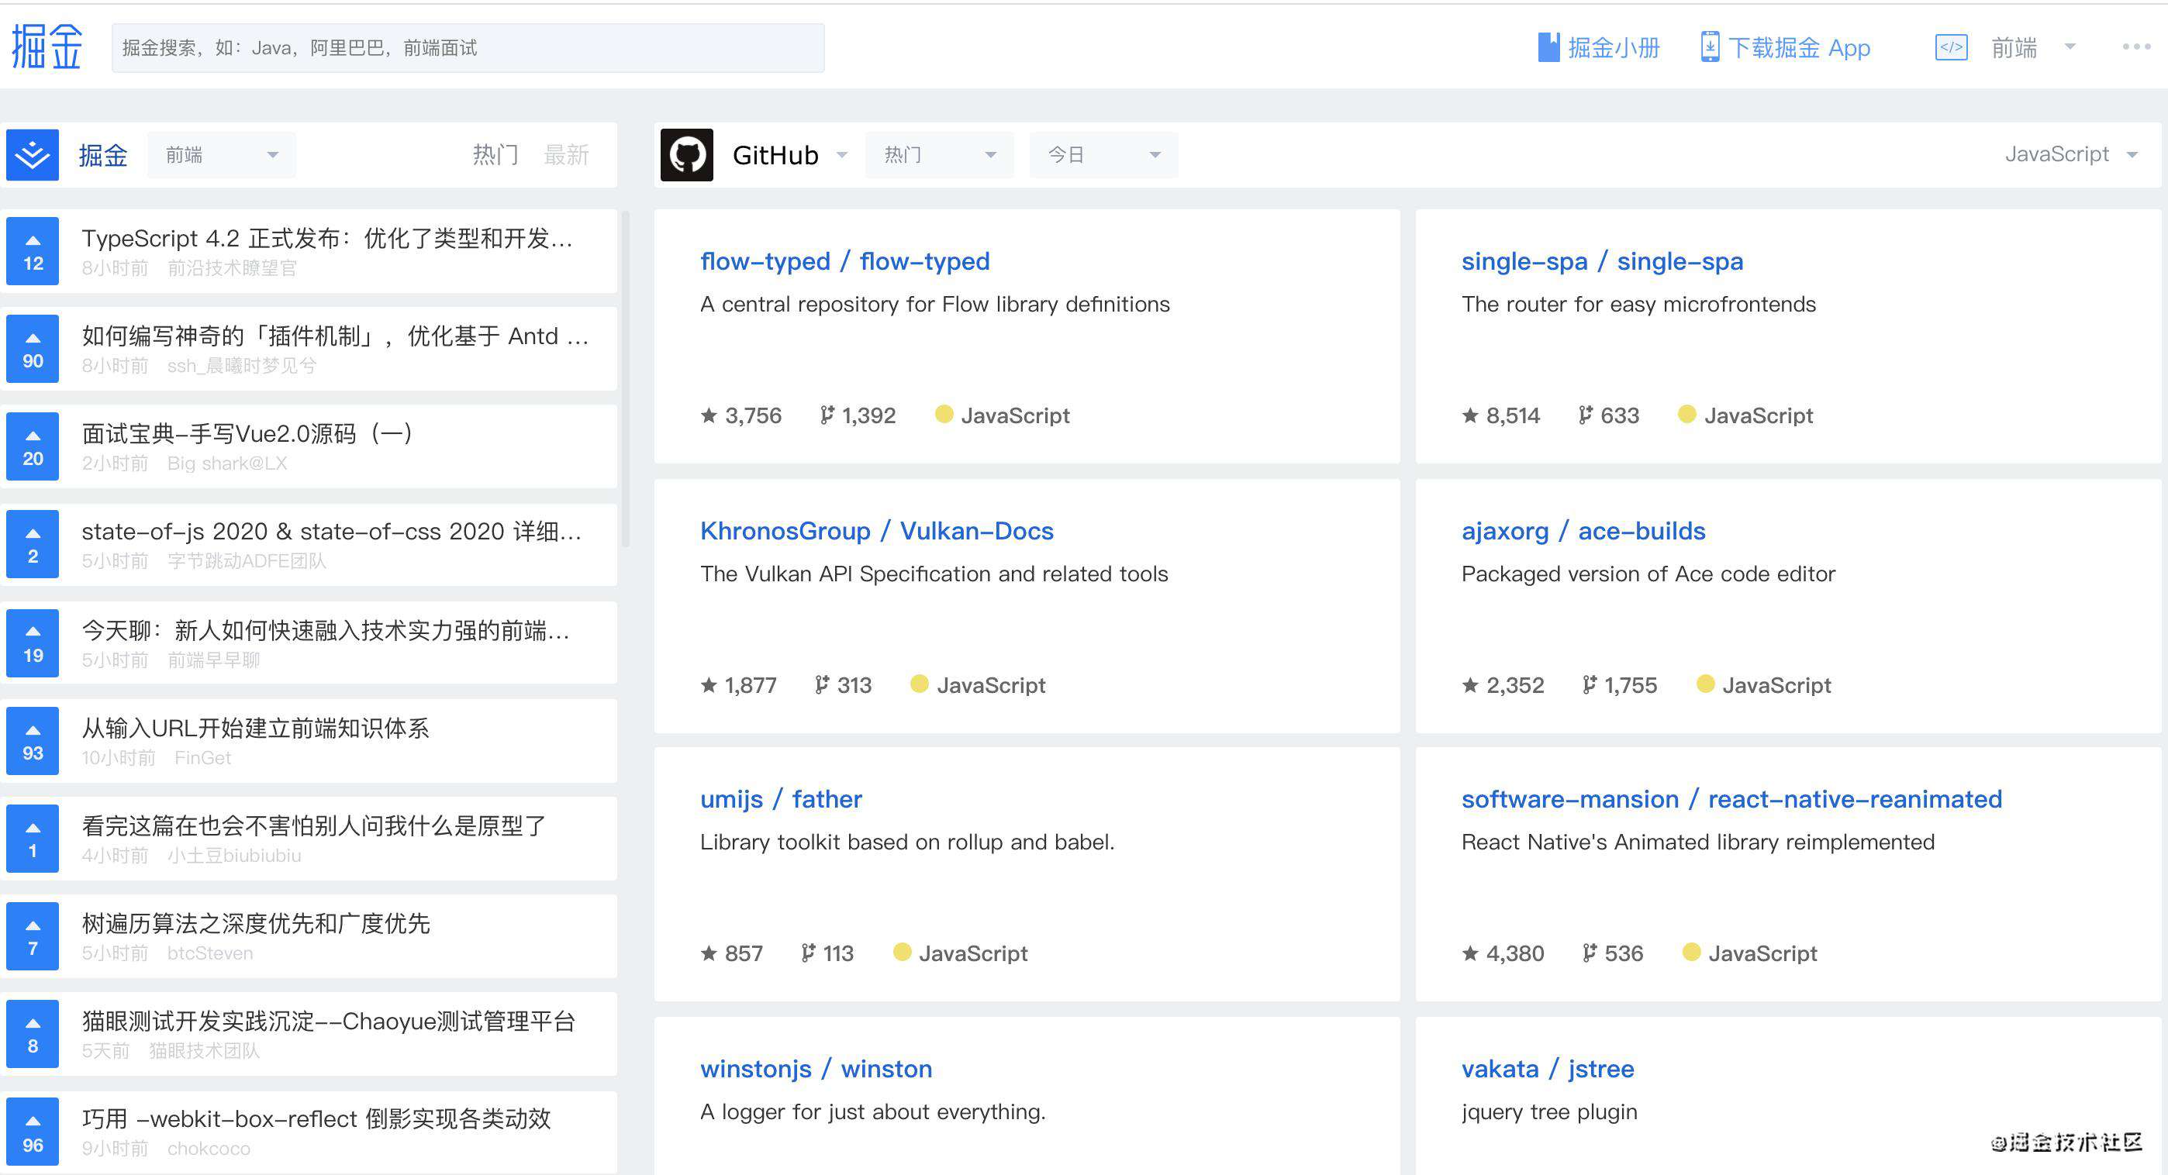Click the 1,755 fork count on ace-builds
Image resolution: width=2168 pixels, height=1175 pixels.
coord(1631,685)
